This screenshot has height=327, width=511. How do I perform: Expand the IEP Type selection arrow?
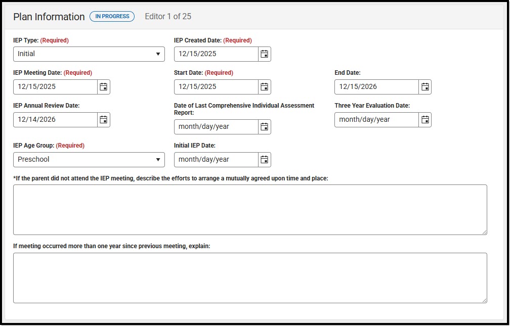coord(158,54)
